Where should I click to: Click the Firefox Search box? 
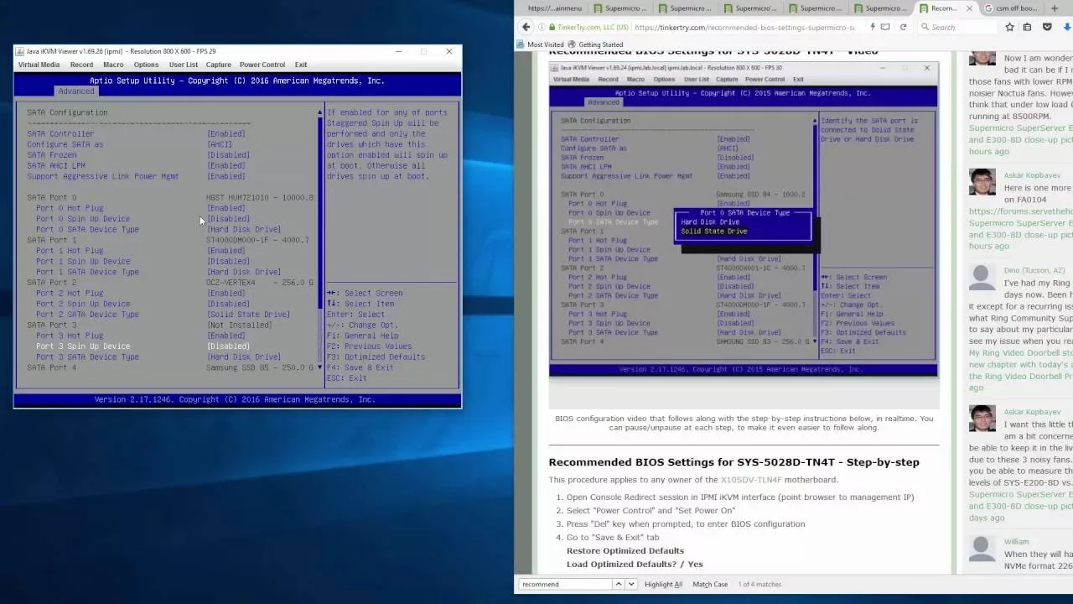pos(957,27)
